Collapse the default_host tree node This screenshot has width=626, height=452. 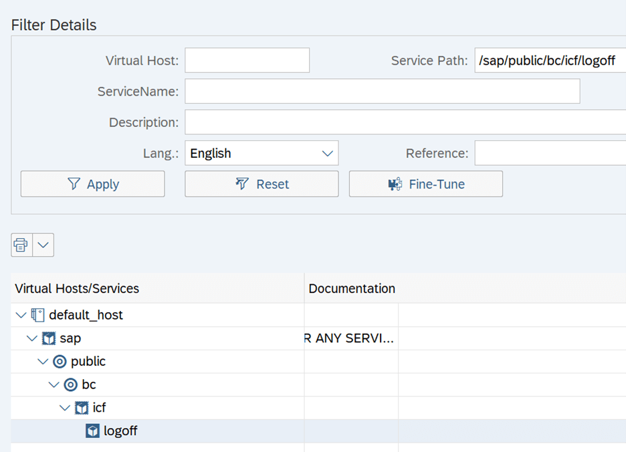click(21, 315)
